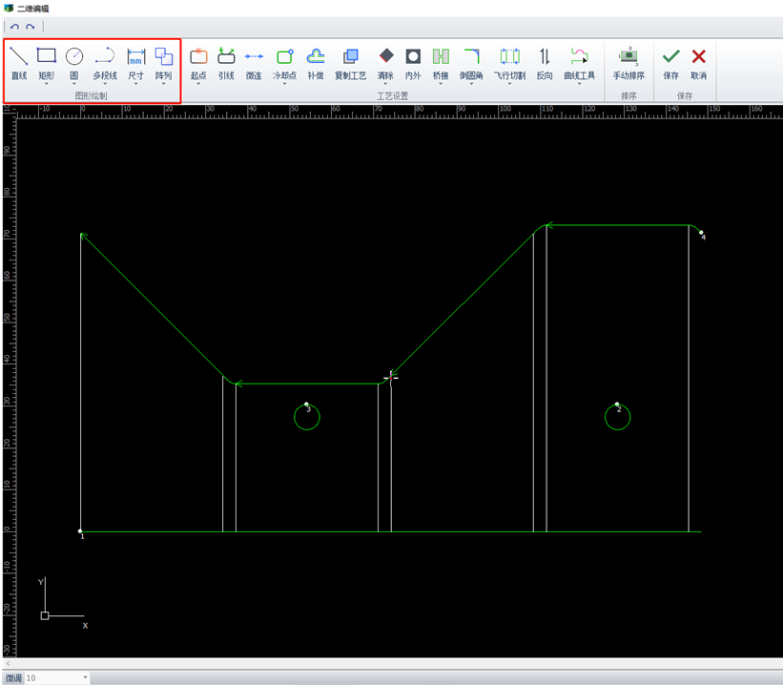783x685 pixels.
Task: Select the 矩形 rectangle tool
Action: [47, 63]
